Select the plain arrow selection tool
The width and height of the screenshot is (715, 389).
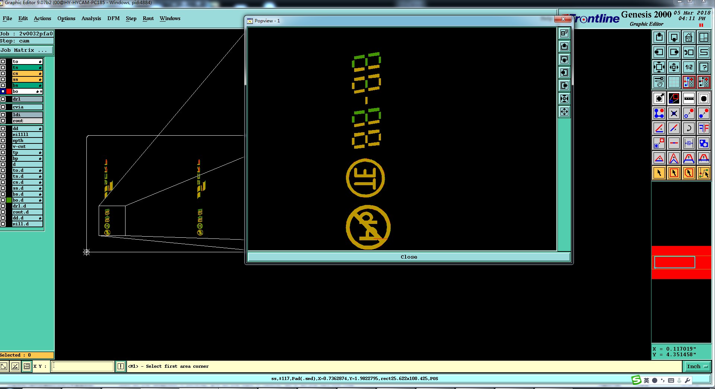tap(659, 173)
